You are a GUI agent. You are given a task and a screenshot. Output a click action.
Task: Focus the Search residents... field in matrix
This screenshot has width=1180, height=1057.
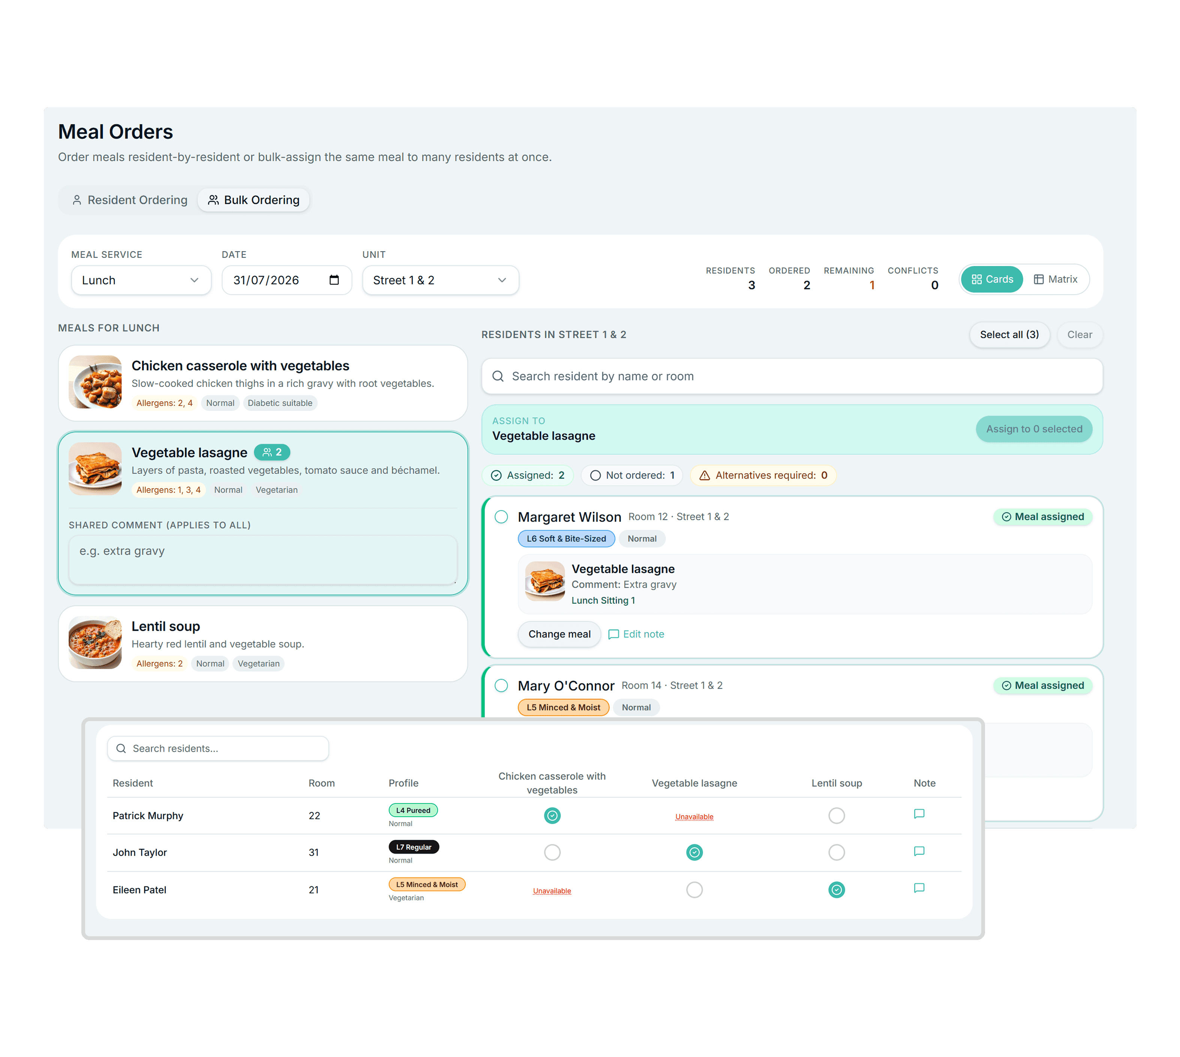coord(218,749)
